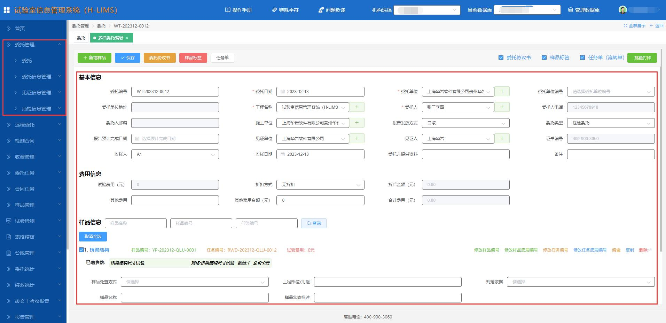Uncheck the 样品标签 print checkbox
The height and width of the screenshot is (323, 666).
click(544, 57)
